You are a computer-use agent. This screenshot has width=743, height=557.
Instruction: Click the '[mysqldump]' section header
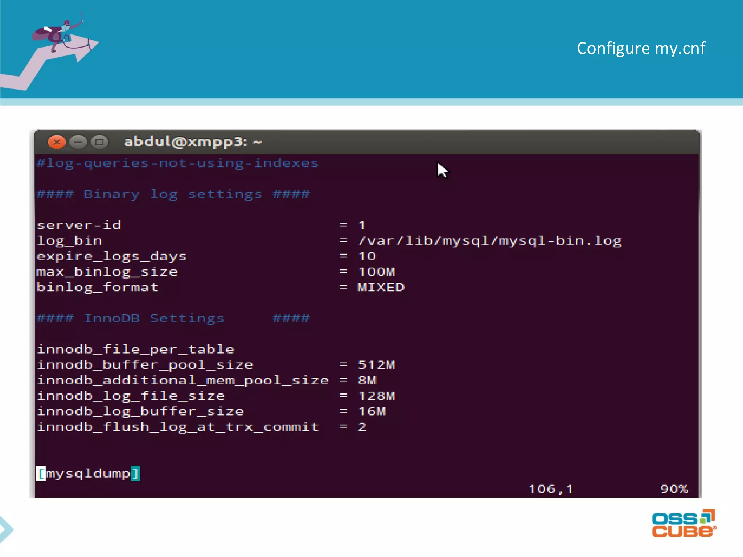tap(88, 474)
